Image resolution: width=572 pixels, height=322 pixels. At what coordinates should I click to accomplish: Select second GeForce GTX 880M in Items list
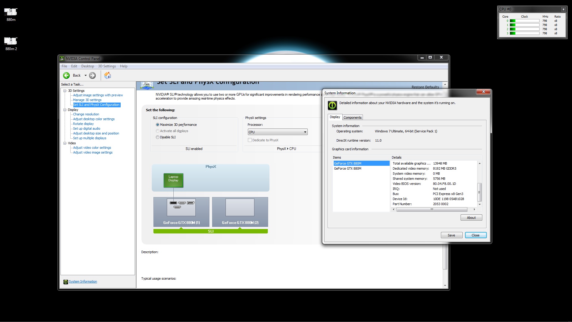click(x=361, y=168)
